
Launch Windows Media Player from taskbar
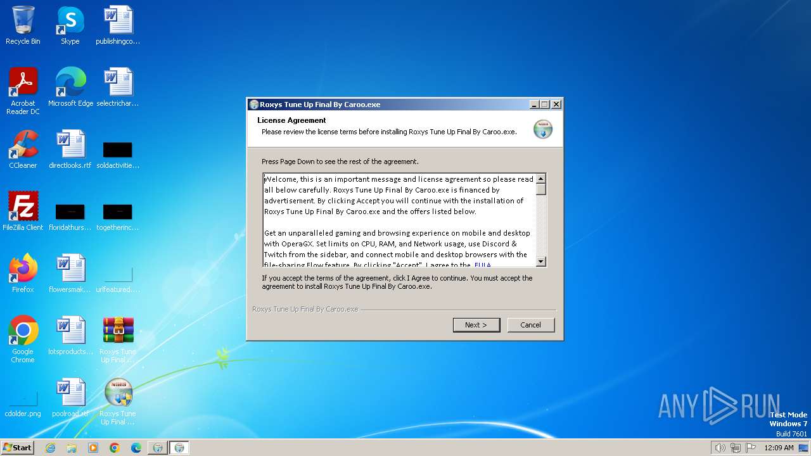pyautogui.click(x=93, y=448)
